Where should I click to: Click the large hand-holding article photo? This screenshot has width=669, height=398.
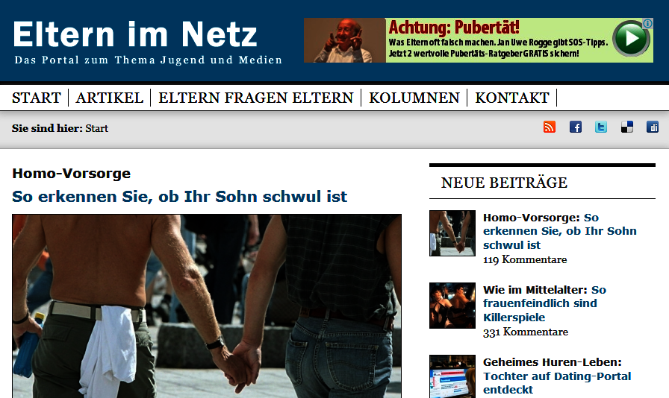click(x=207, y=306)
